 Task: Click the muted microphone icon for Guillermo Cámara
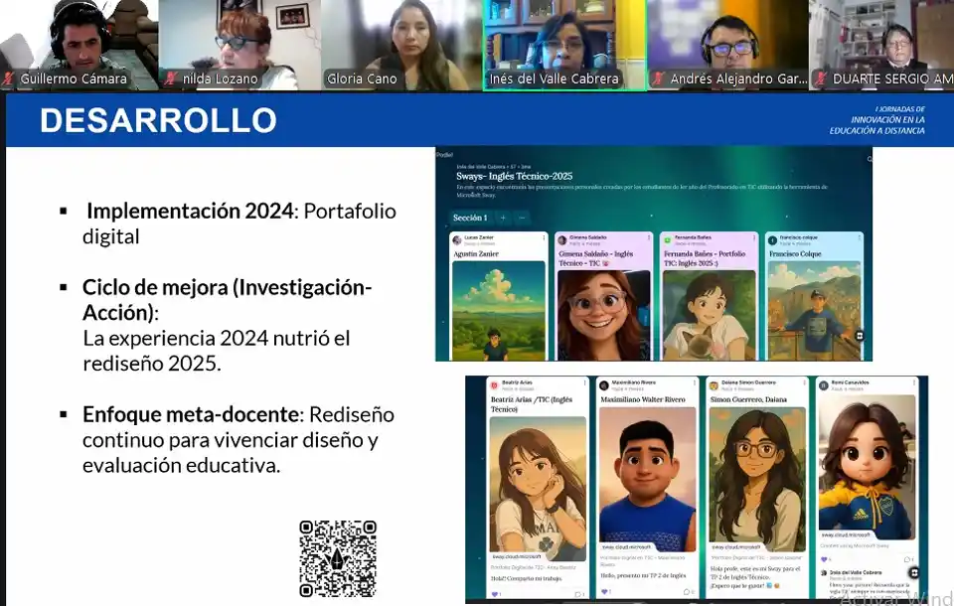[x=9, y=78]
